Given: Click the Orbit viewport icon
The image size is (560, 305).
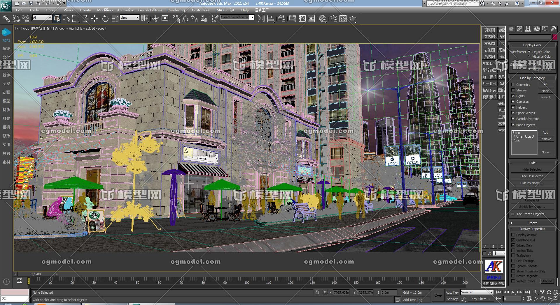Looking at the screenshot, I should click(549, 299).
